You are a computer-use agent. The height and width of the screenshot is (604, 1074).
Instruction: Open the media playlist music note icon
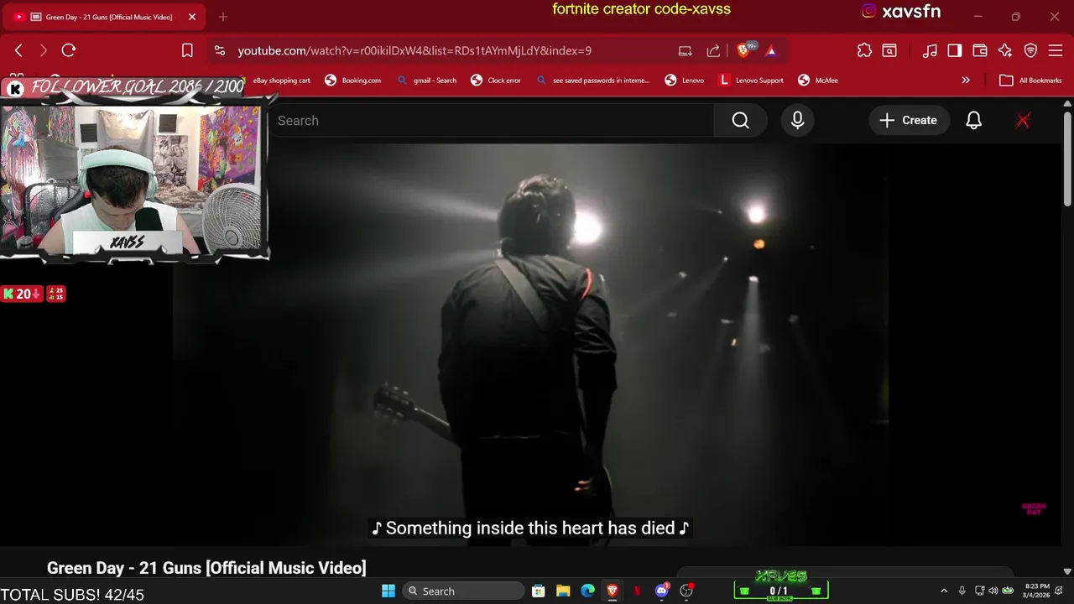point(930,50)
